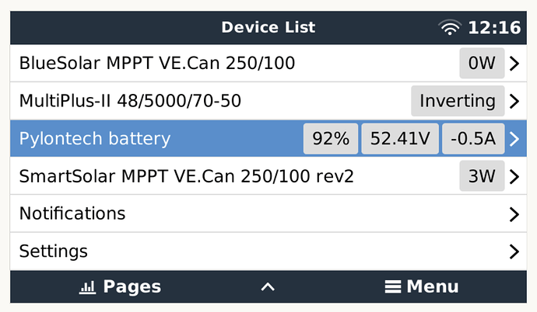Screen dimensions: 537x312
Task: Click the 52.41V voltage badge
Action: pyautogui.click(x=400, y=139)
